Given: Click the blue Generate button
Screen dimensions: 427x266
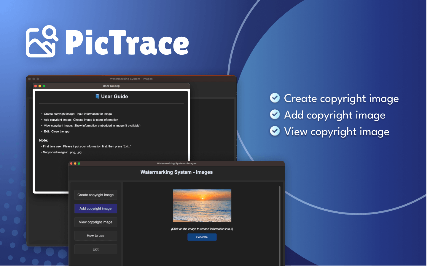Looking at the screenshot, I should pos(202,237).
